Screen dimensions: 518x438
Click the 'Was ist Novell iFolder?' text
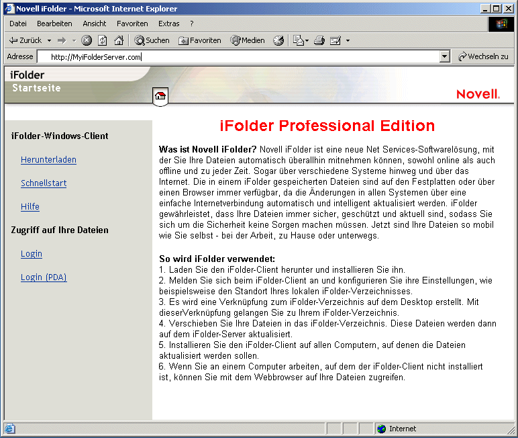click(207, 150)
